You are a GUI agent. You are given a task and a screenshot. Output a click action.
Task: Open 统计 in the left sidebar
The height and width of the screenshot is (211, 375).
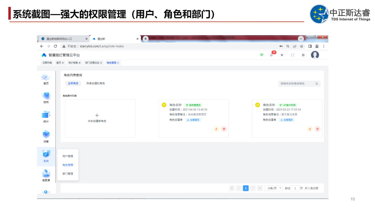pyautogui.click(x=46, y=117)
